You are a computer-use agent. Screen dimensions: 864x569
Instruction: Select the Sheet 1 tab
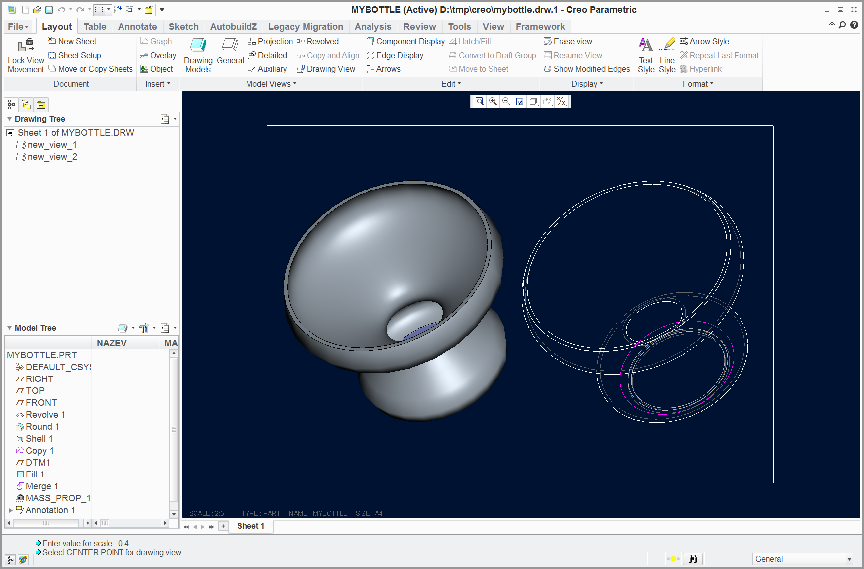250,526
